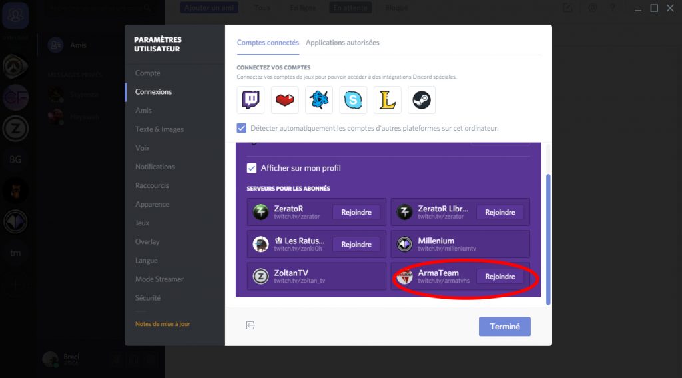
Task: Toggle Afficher sur mon profil checkbox
Action: click(251, 168)
